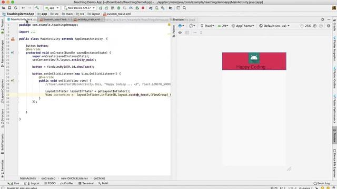Open the AppTheme dropdown
Viewport: 337px width, 189px height.
click(243, 26)
